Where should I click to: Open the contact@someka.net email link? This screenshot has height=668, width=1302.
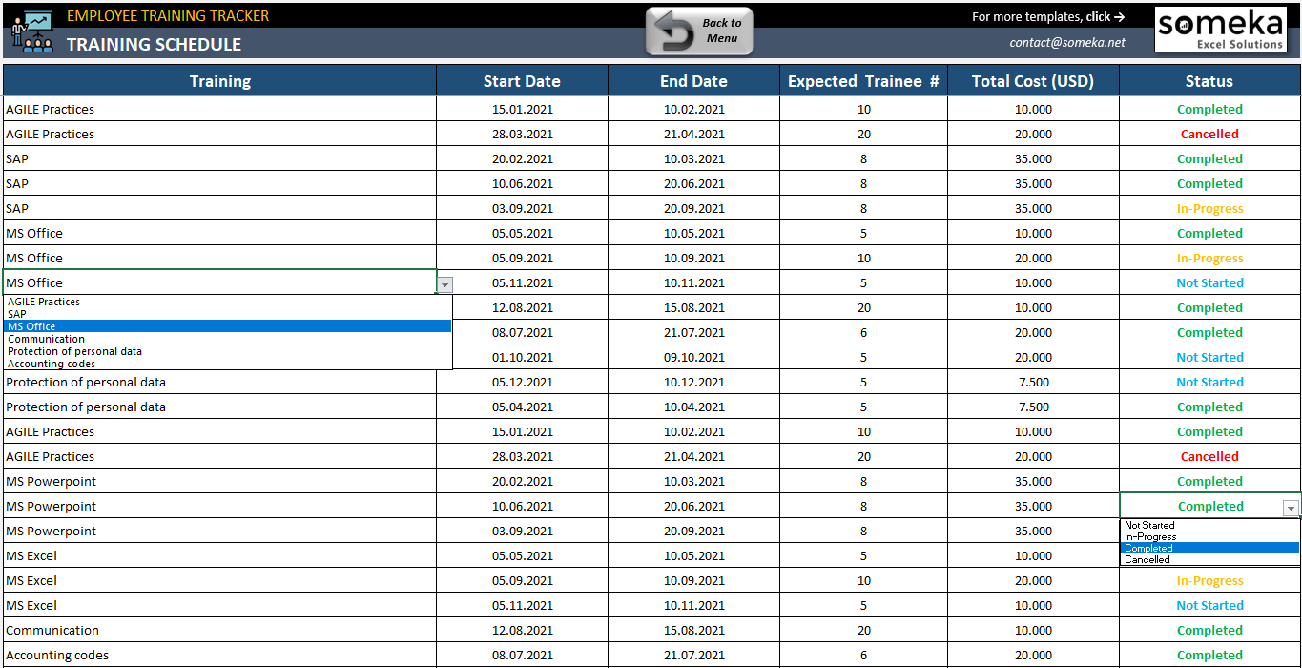1067,42
